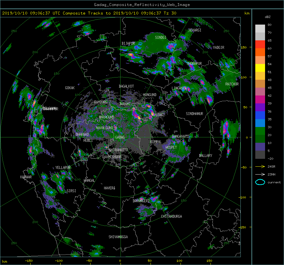This screenshot has height=265, width=284.
Task: Click the cyan current-track ellipse icon
Action: 260,182
